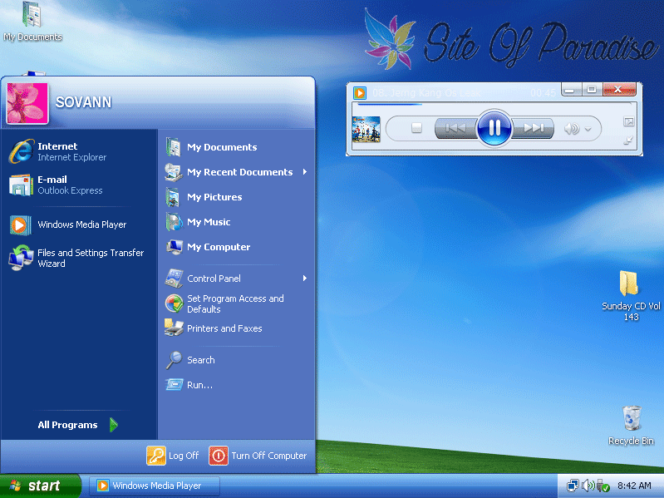Image resolution: width=664 pixels, height=498 pixels.
Task: Click the media player corner resize arrow icon
Action: click(628, 141)
